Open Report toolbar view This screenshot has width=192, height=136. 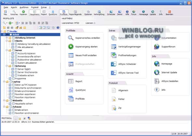tap(44, 13)
